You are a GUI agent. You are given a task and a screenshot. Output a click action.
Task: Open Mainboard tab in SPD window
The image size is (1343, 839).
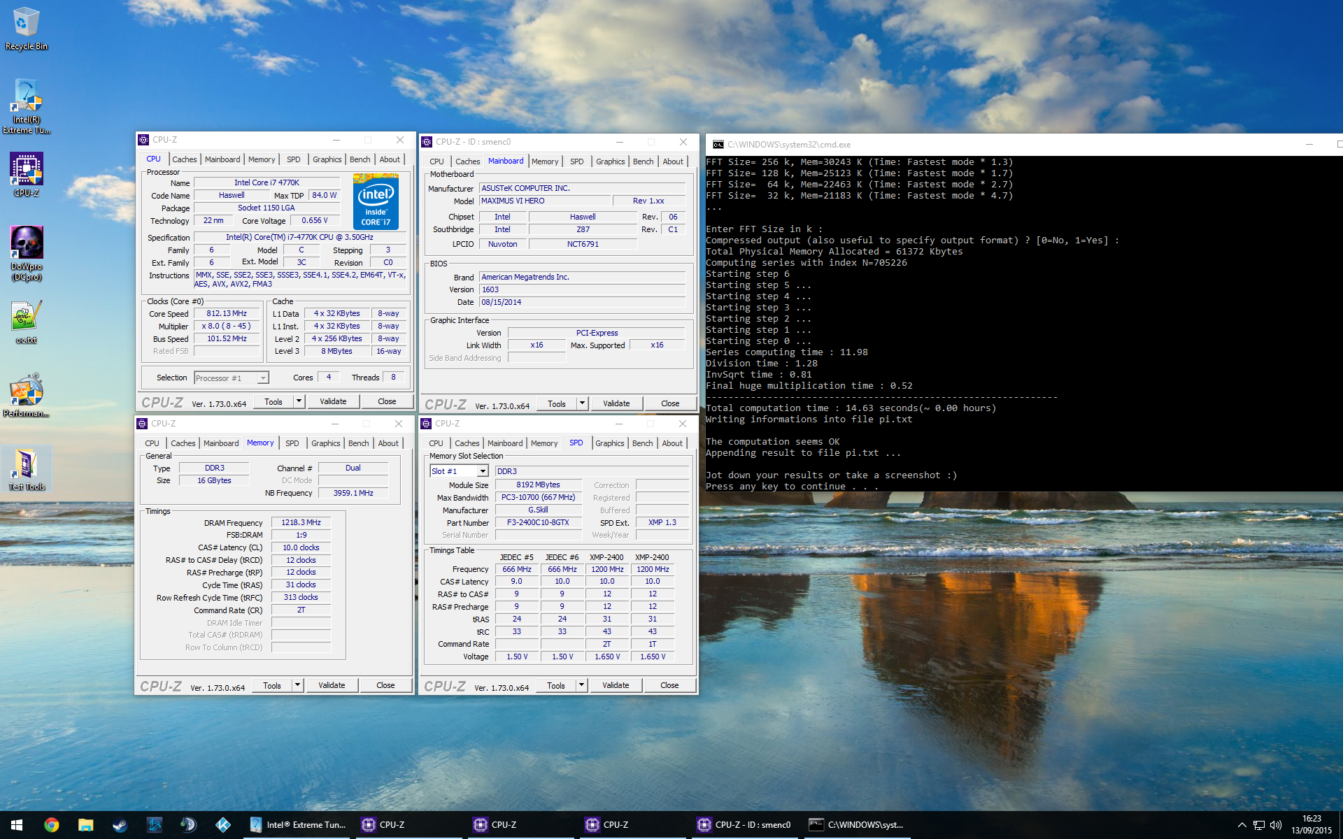[x=505, y=443]
